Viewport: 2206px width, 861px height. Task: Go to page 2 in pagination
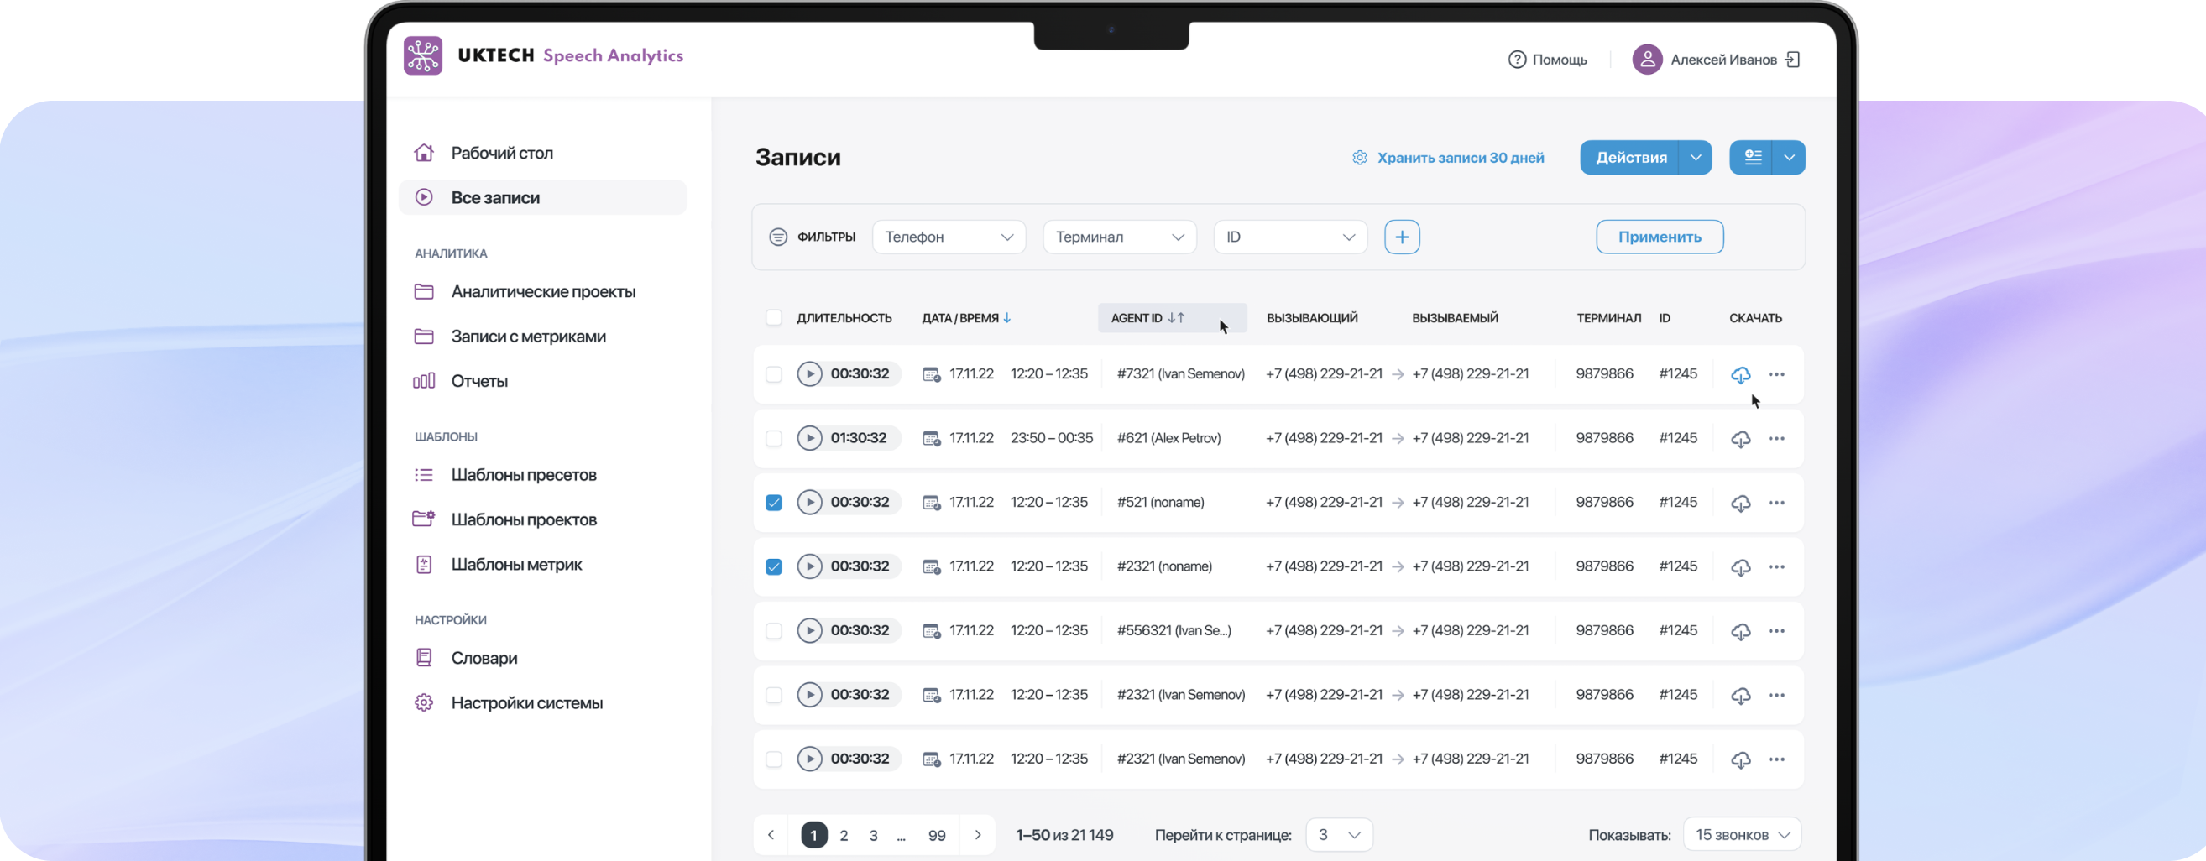pyautogui.click(x=844, y=835)
